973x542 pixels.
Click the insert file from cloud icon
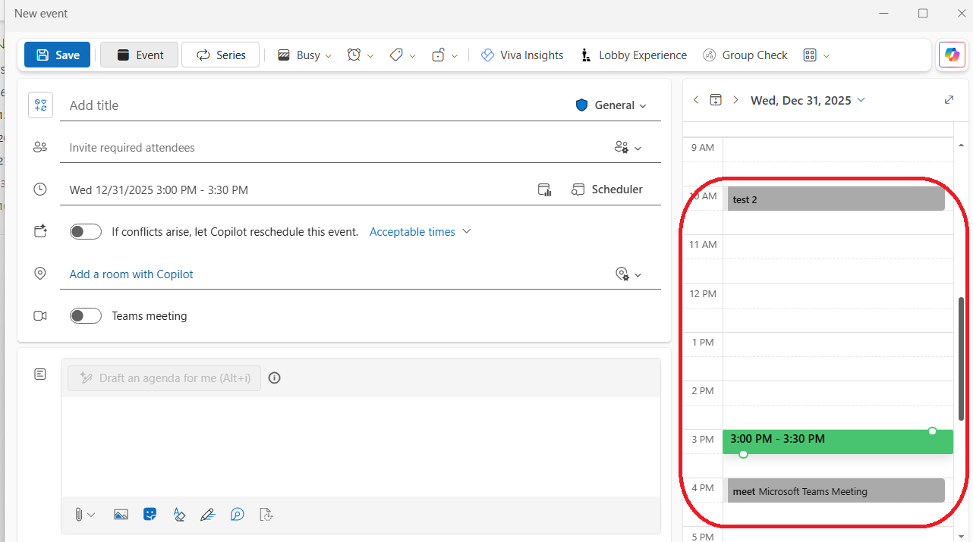tap(266, 515)
